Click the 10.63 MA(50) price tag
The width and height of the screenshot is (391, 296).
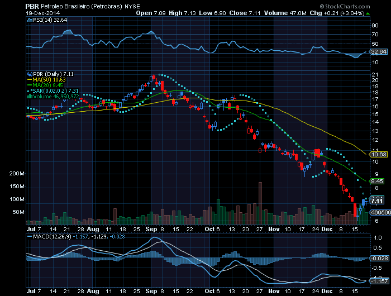[x=379, y=154]
